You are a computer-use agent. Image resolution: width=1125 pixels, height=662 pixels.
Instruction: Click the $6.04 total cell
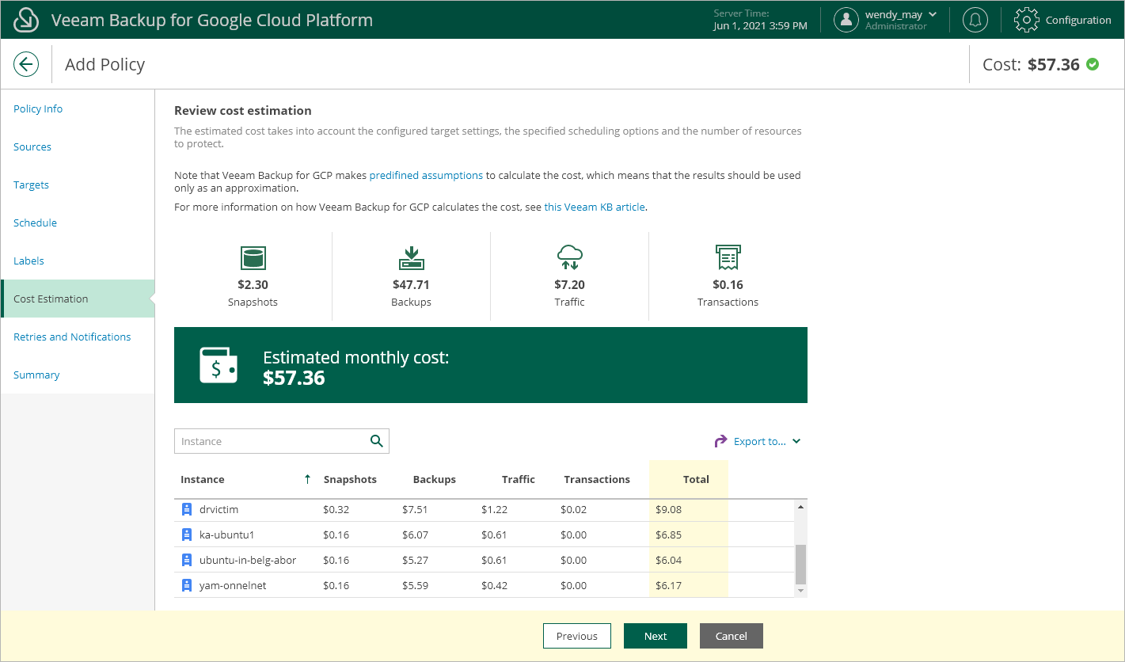pyautogui.click(x=668, y=560)
